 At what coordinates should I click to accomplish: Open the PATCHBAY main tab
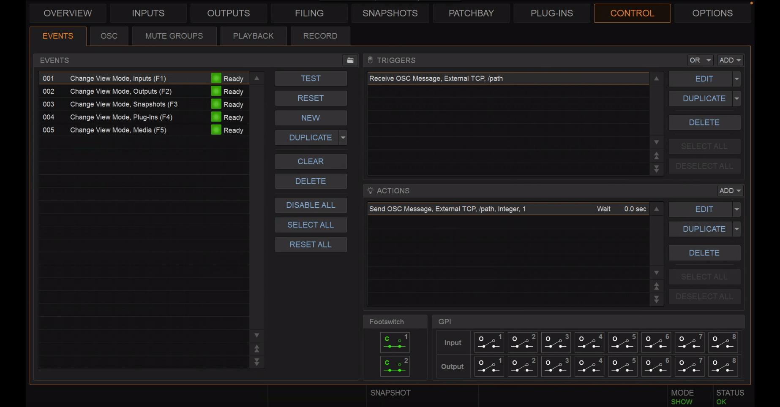pyautogui.click(x=471, y=13)
